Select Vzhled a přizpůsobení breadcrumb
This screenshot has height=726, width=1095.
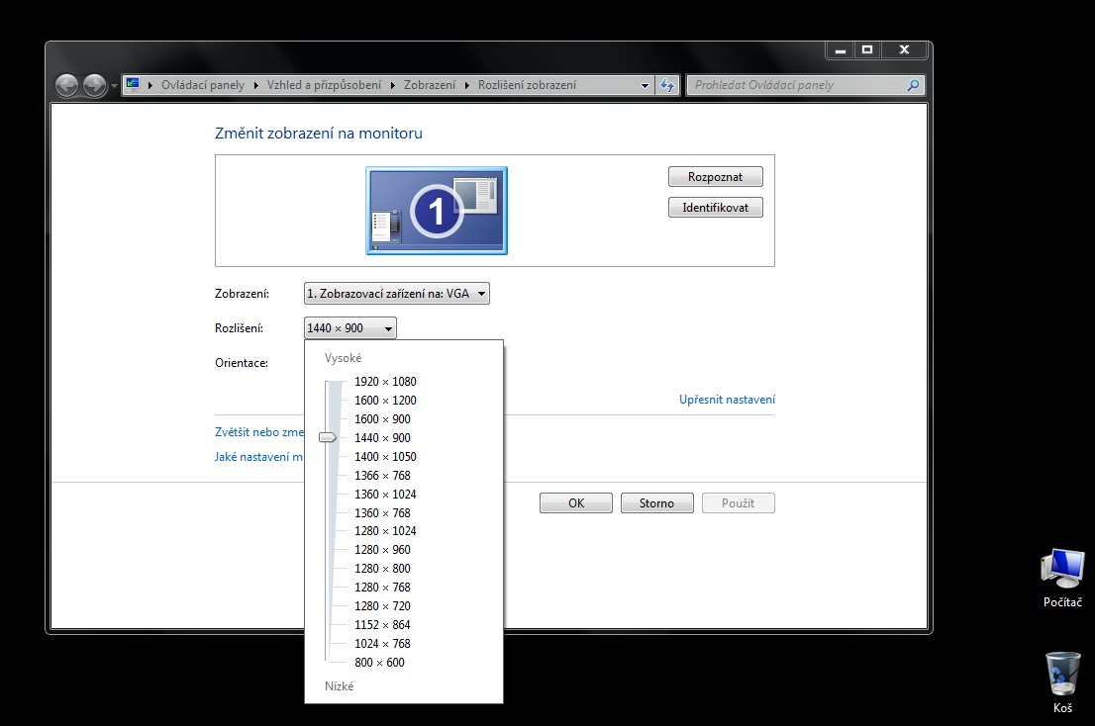[x=324, y=85]
